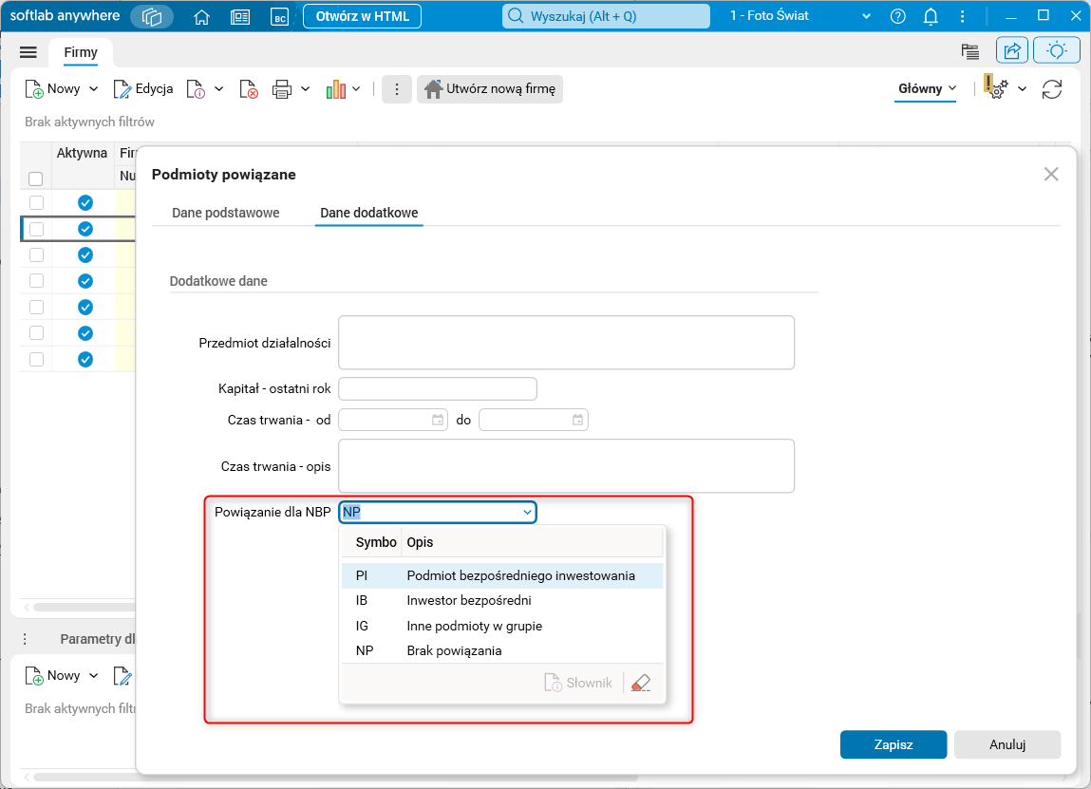Open calendar picker for the do date

coord(578,420)
